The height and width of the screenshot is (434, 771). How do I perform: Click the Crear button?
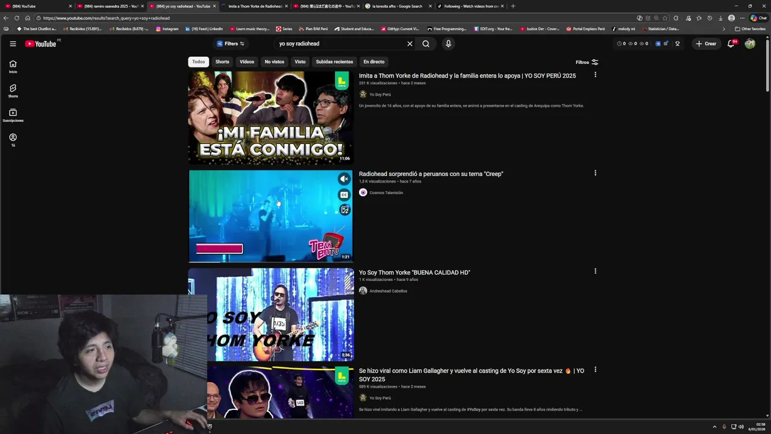706,43
